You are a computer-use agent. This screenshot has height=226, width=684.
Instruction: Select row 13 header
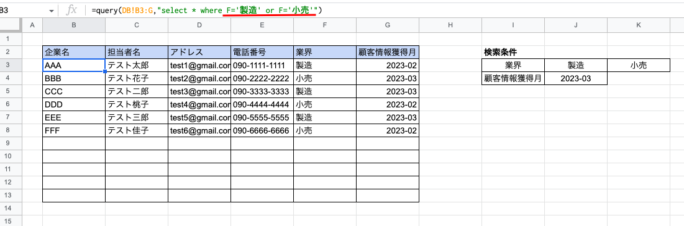point(11,196)
